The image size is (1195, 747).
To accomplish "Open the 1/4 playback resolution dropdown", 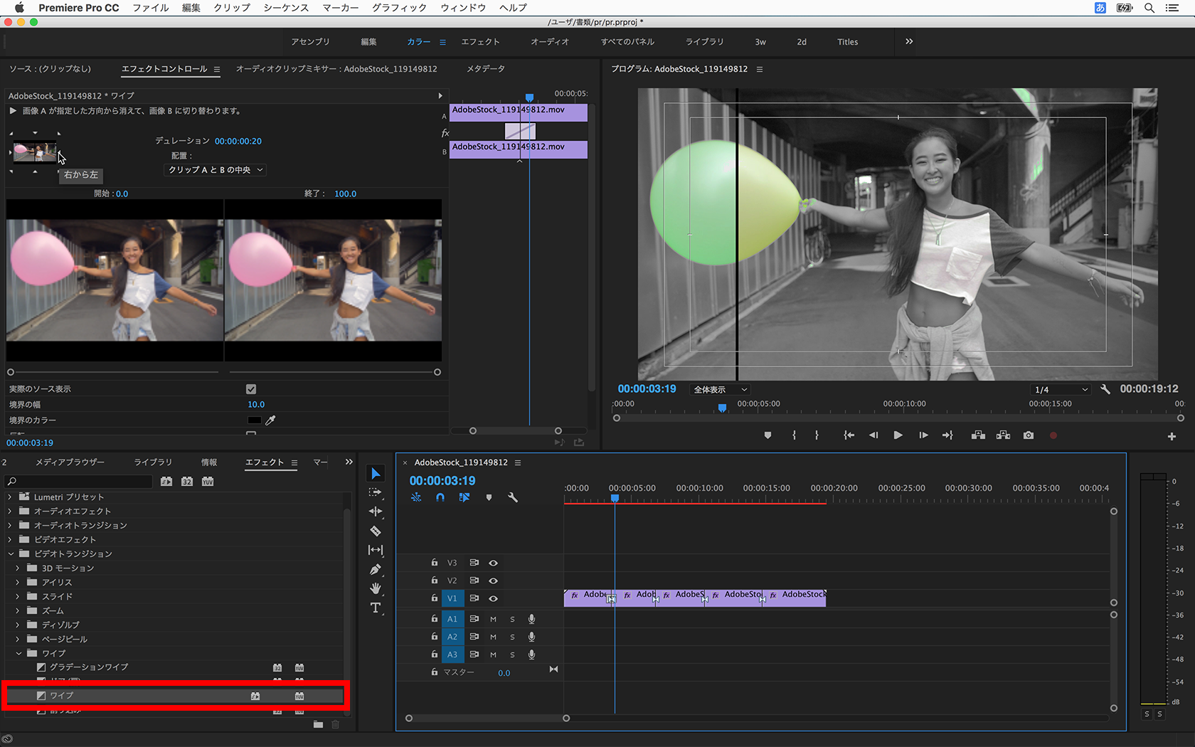I will (1060, 390).
